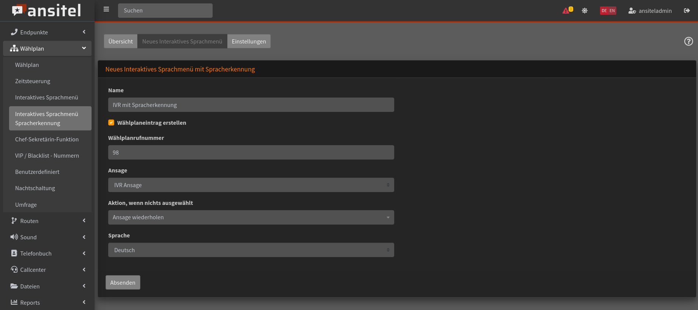
Task: Click the hamburger menu icon
Action: (x=106, y=9)
